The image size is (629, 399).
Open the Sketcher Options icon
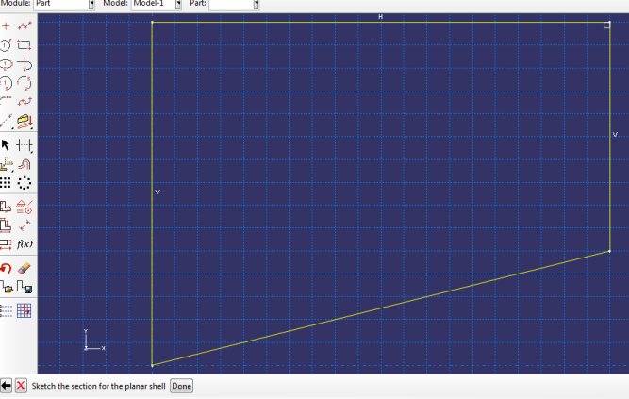coord(6,310)
